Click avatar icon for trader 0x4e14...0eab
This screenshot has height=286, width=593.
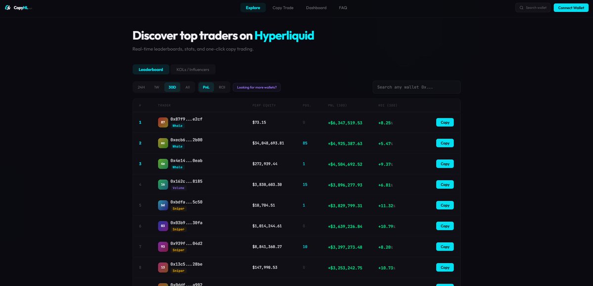(163, 164)
